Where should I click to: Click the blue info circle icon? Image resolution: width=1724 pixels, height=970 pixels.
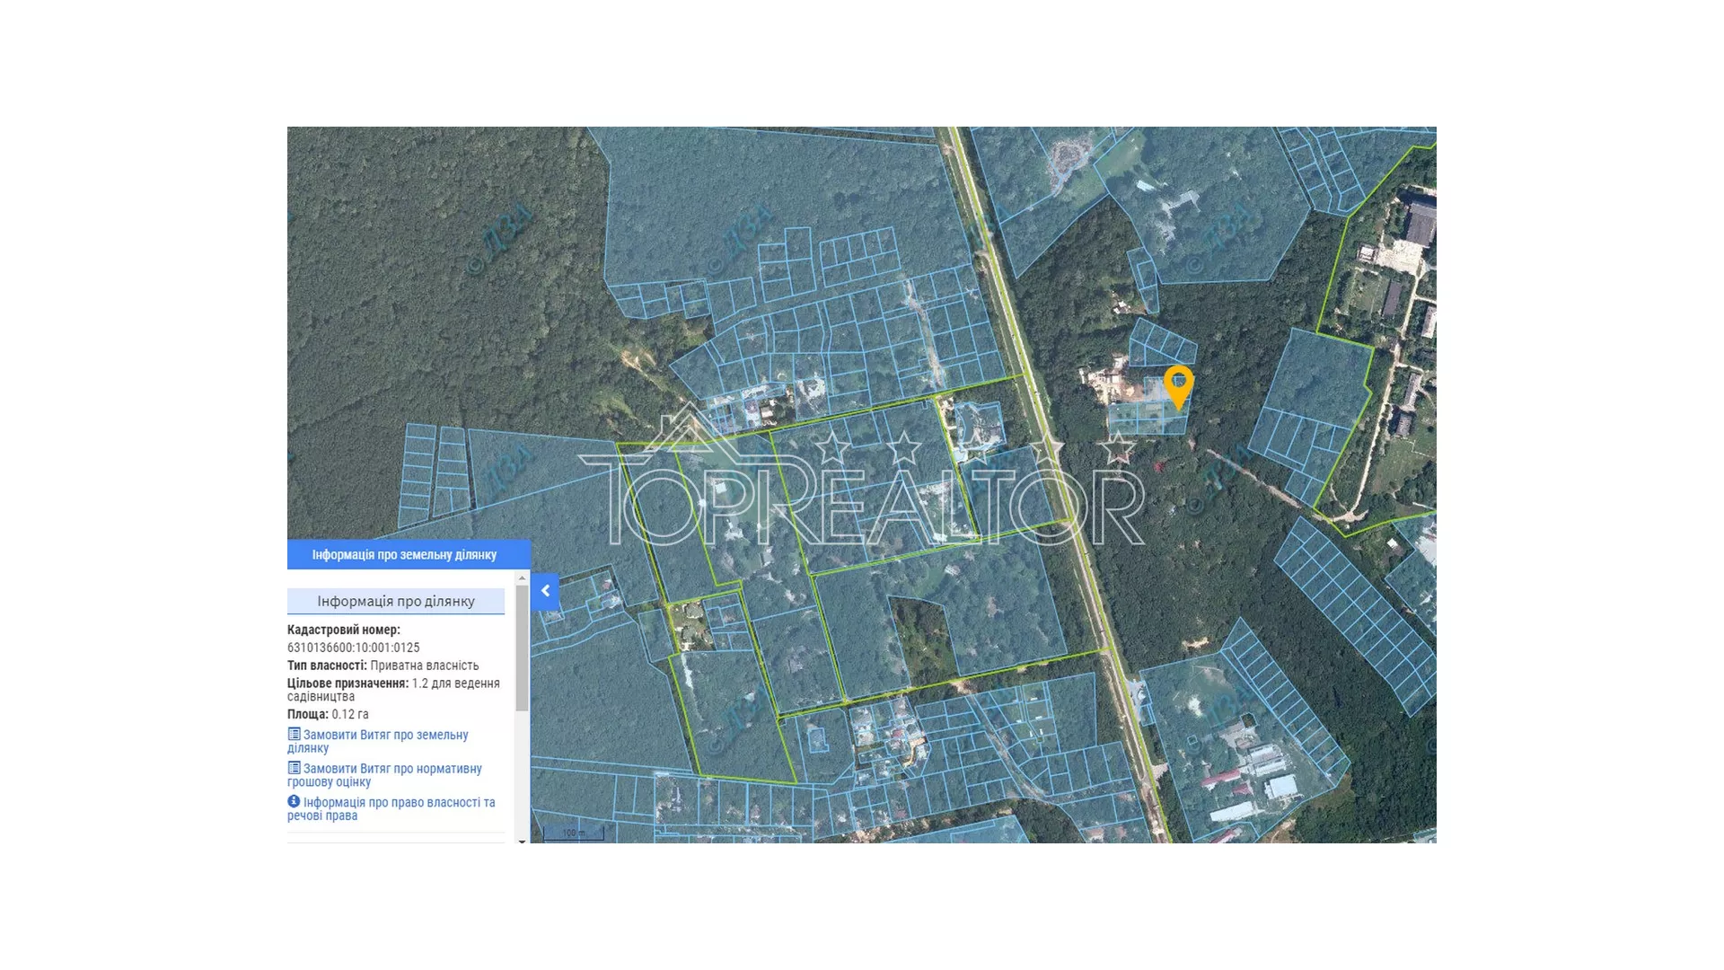(x=294, y=801)
